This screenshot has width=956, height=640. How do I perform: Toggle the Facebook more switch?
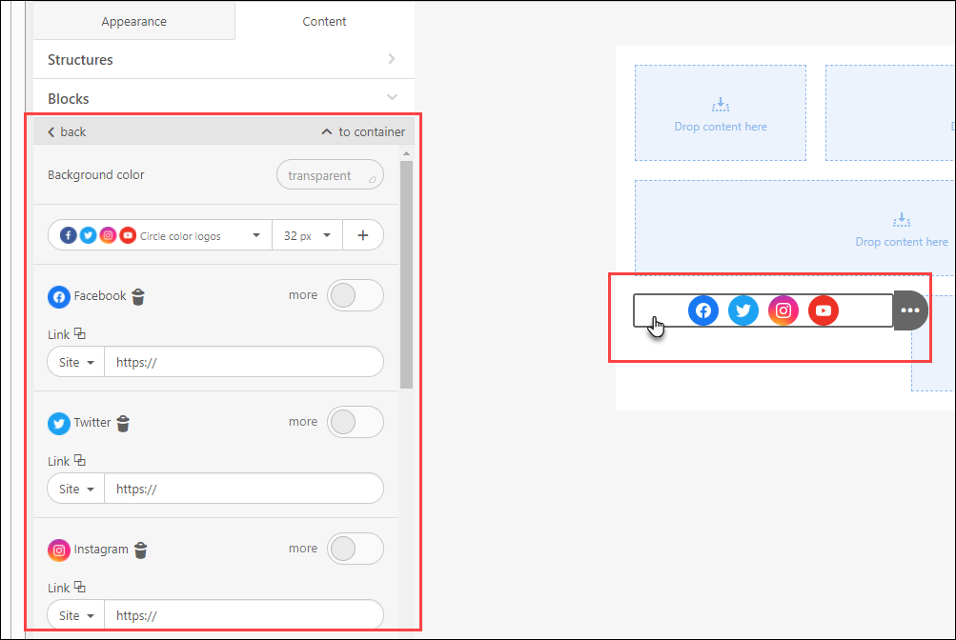[356, 295]
